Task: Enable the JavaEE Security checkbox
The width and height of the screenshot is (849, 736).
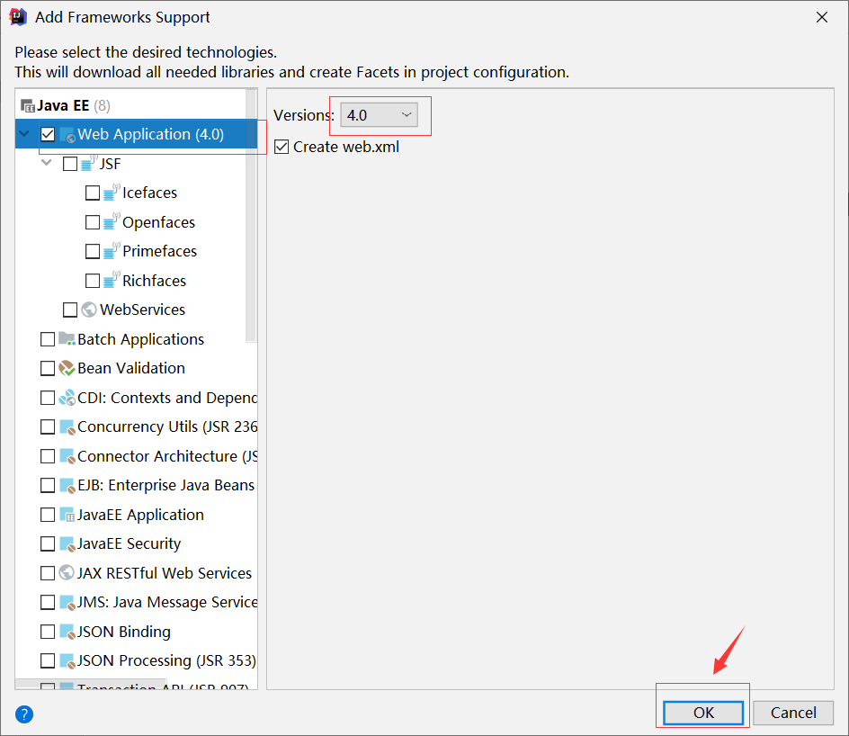Action: (x=48, y=543)
